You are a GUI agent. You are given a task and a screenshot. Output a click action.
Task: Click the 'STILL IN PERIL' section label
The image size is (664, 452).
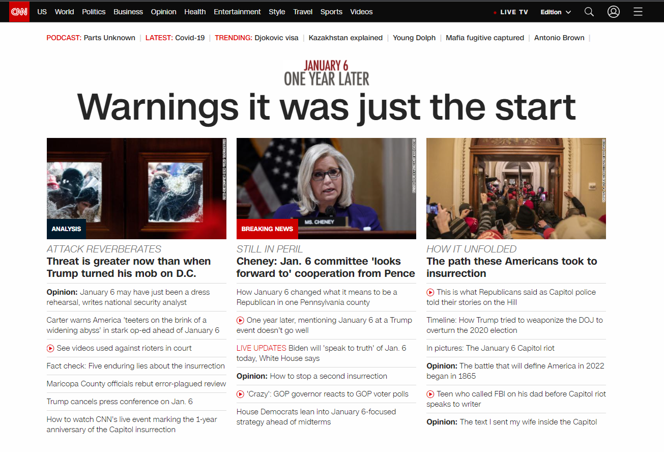pos(270,249)
